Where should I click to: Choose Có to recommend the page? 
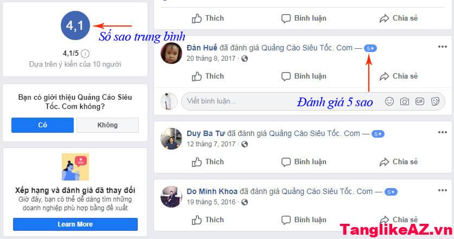coord(42,125)
